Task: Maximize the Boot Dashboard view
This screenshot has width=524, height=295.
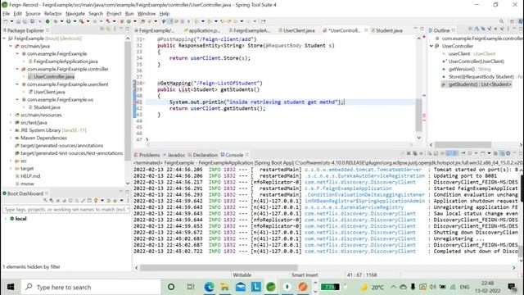Action: (x=128, y=192)
